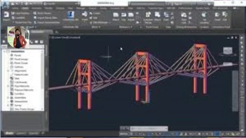Select Feature Lines in the Prospector tree

click(21, 74)
